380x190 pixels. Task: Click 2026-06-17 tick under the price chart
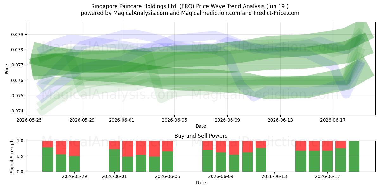pyautogui.click(x=333, y=120)
